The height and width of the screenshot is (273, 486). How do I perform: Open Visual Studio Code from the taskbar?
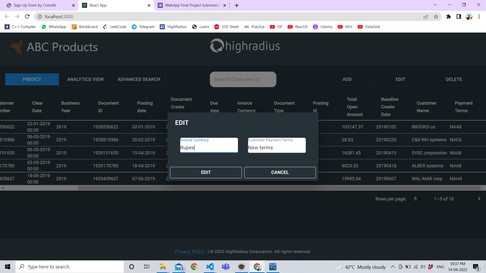210,267
